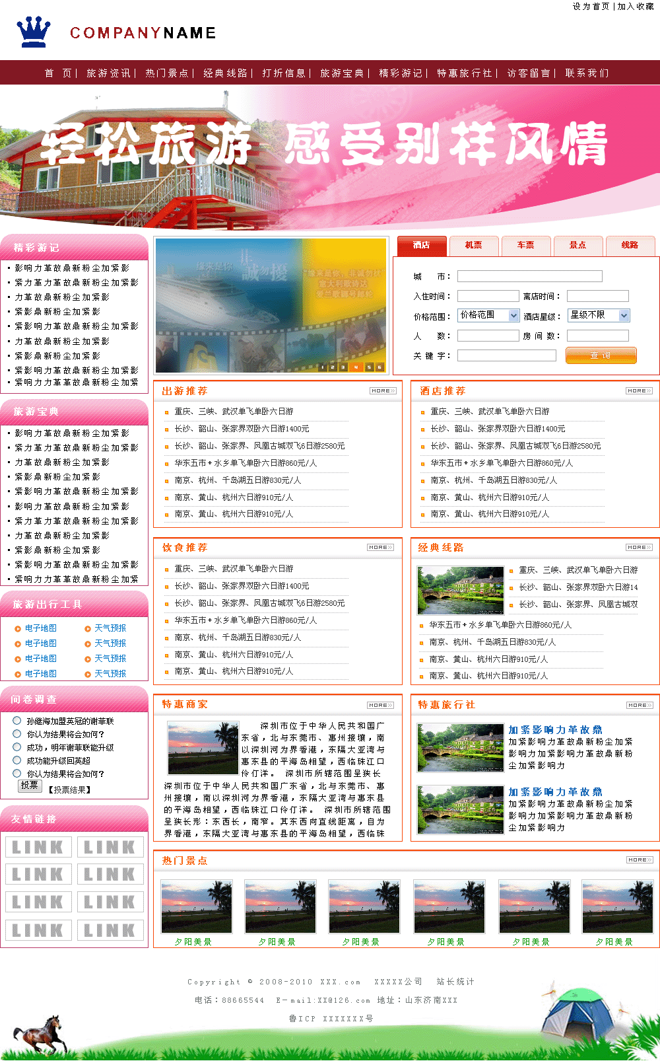
Task: Choose the 成功能升级回英超 radio button
Action: tap(17, 760)
